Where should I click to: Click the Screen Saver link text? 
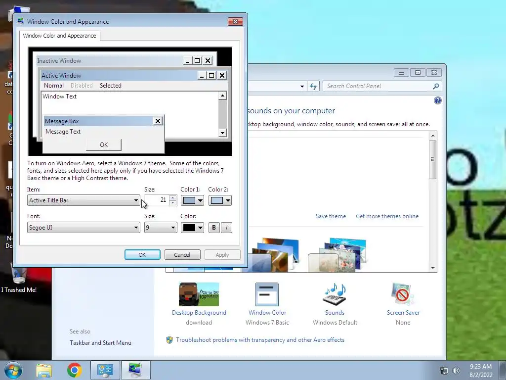click(x=403, y=313)
